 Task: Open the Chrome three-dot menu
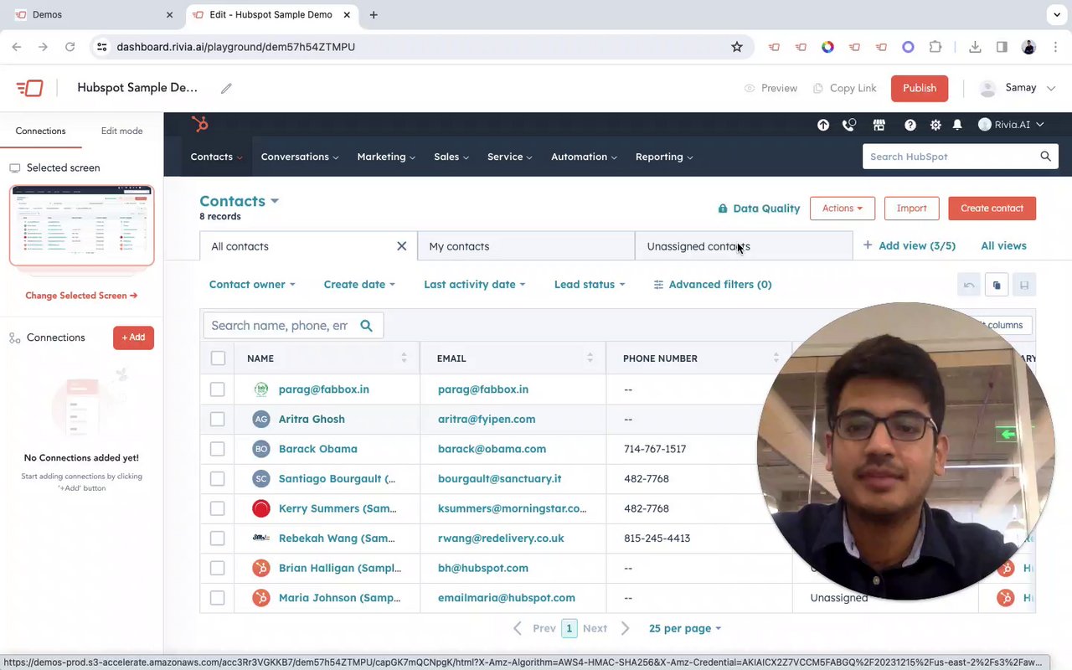click(x=1056, y=47)
